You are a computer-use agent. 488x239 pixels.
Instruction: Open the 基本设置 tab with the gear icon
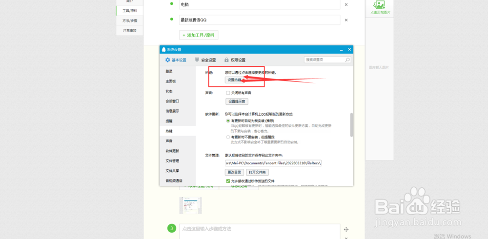pos(176,60)
